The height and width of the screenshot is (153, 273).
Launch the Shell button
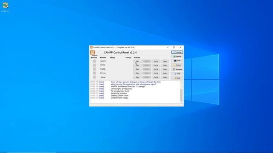point(177,61)
